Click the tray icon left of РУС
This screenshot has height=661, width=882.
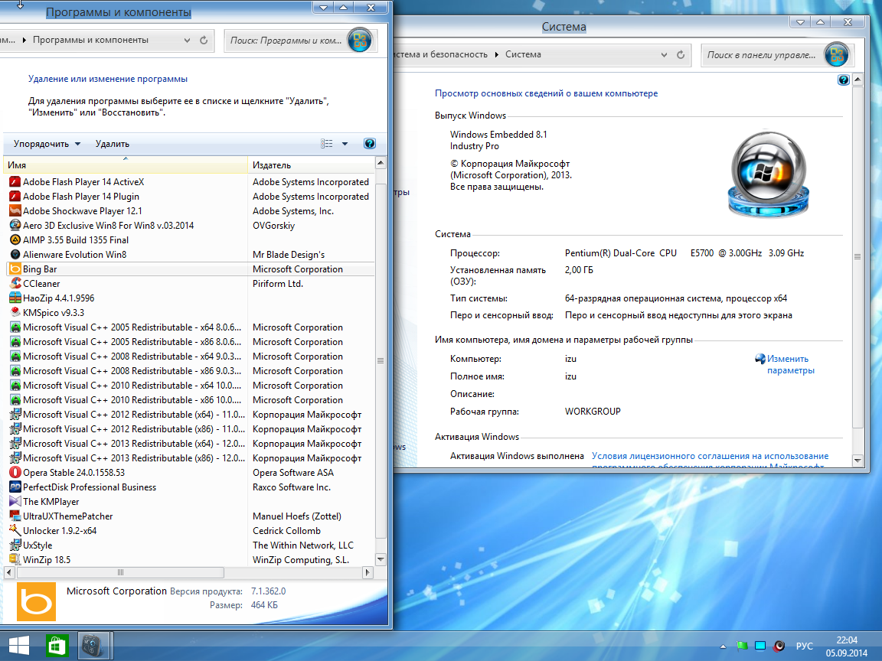[x=779, y=646]
